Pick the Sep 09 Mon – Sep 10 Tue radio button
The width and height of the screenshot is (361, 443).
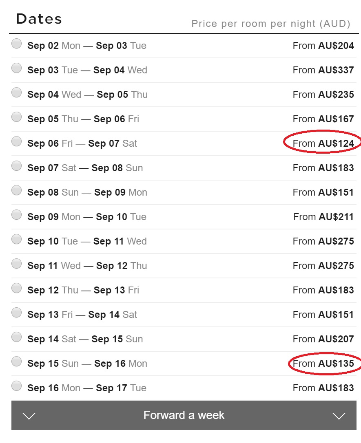16,215
